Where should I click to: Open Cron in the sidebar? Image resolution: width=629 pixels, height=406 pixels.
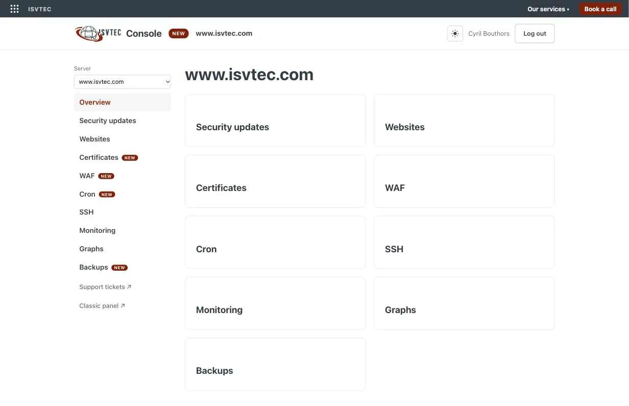(123, 194)
